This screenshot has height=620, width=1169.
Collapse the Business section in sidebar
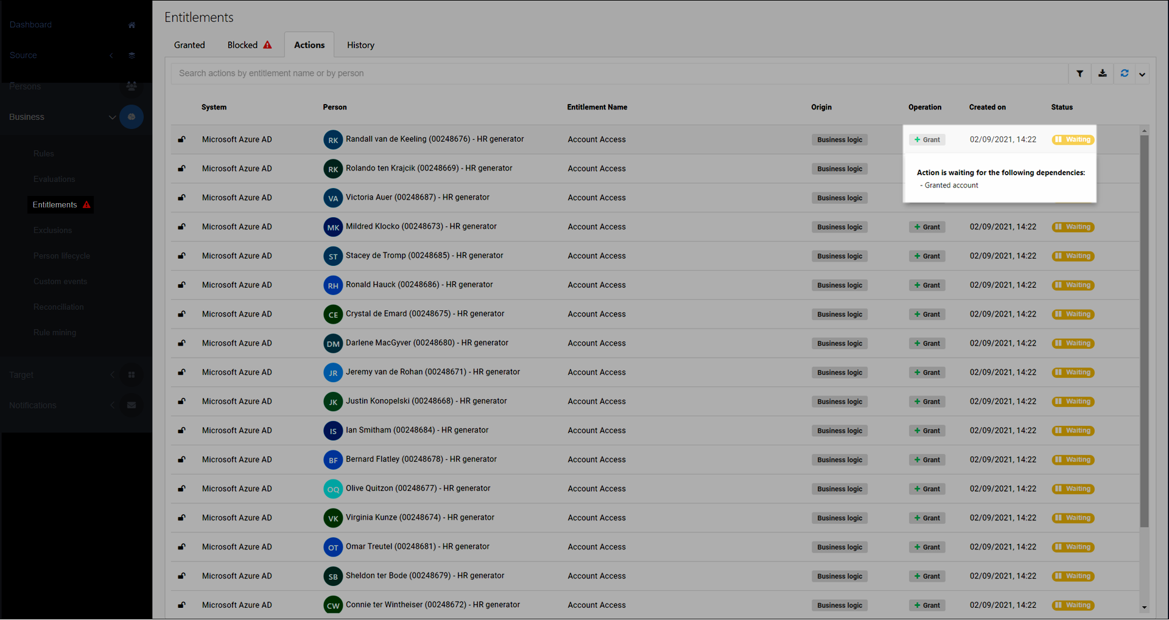112,117
